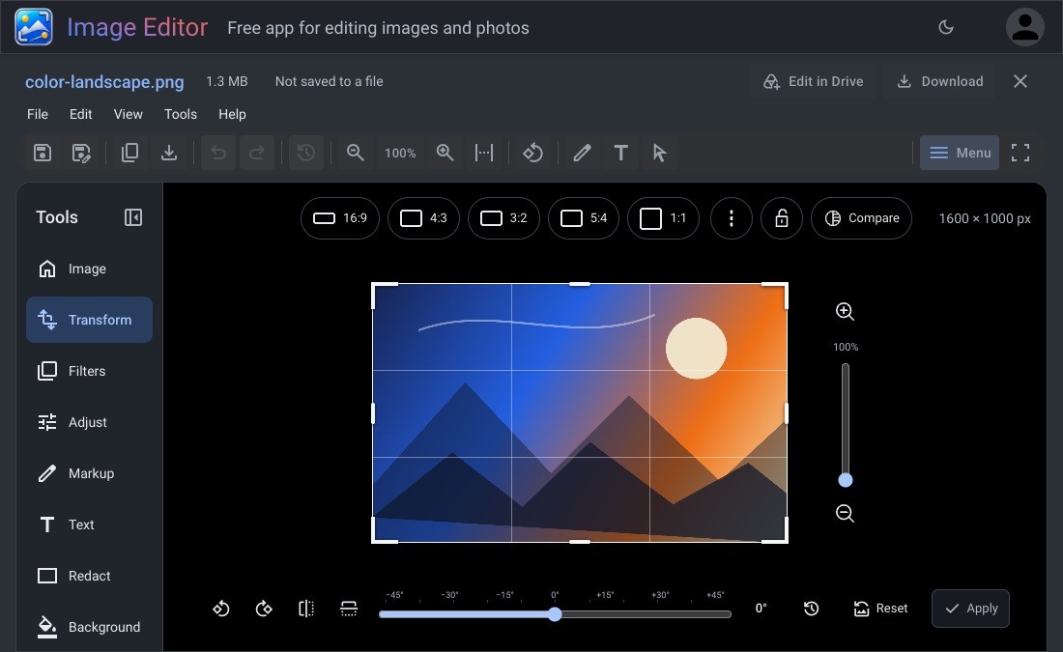Screen dimensions: 1063x652
Task: Zoom out on the canvas preview
Action: [x=845, y=513]
